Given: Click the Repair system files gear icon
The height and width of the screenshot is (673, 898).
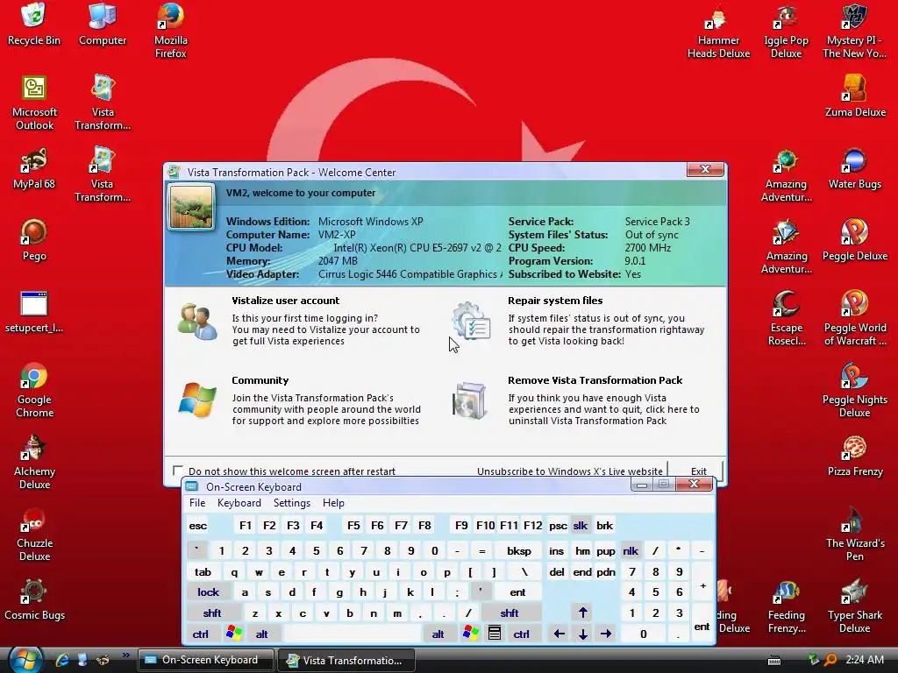Looking at the screenshot, I should (471, 321).
